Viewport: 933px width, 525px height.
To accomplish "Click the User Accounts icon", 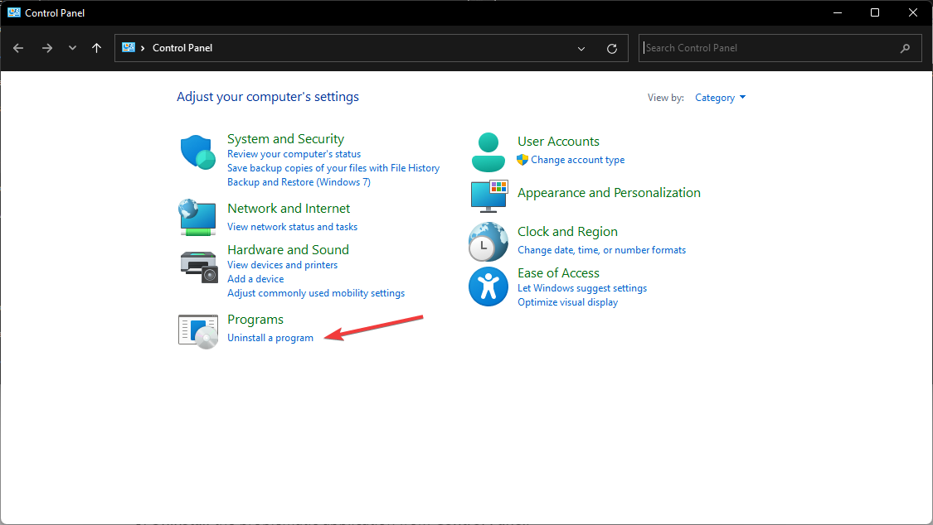I will tap(488, 151).
